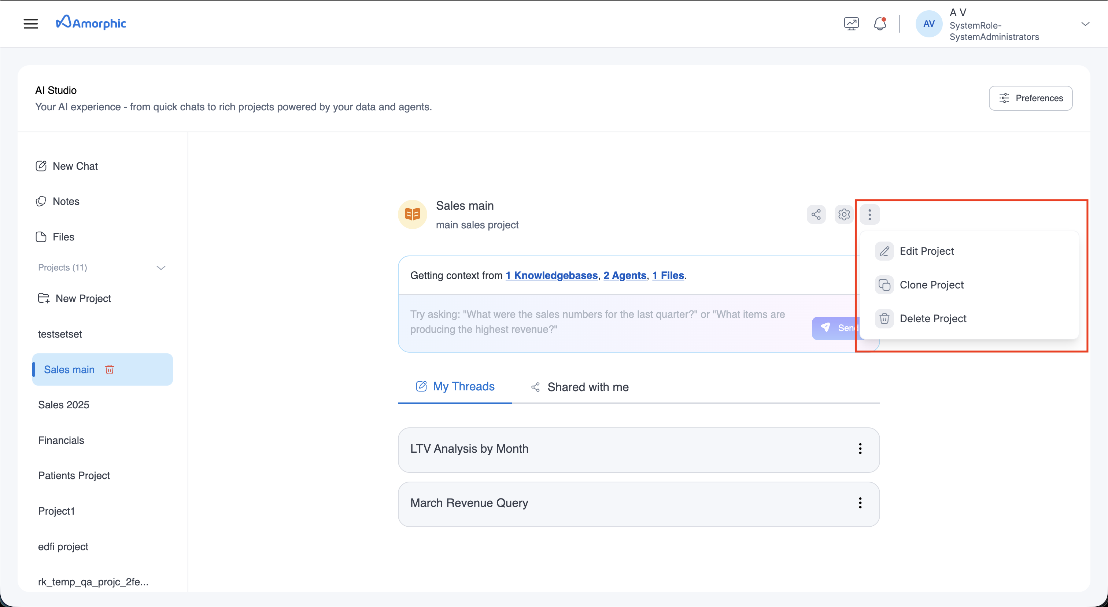This screenshot has width=1108, height=607.
Task: Select Delete Project menu entry
Action: point(932,319)
